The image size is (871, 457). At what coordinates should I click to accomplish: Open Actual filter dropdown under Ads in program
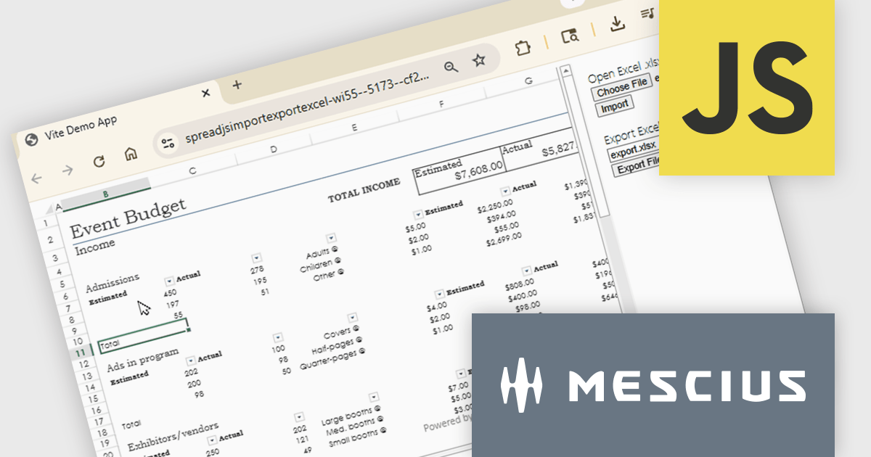pyautogui.click(x=190, y=360)
